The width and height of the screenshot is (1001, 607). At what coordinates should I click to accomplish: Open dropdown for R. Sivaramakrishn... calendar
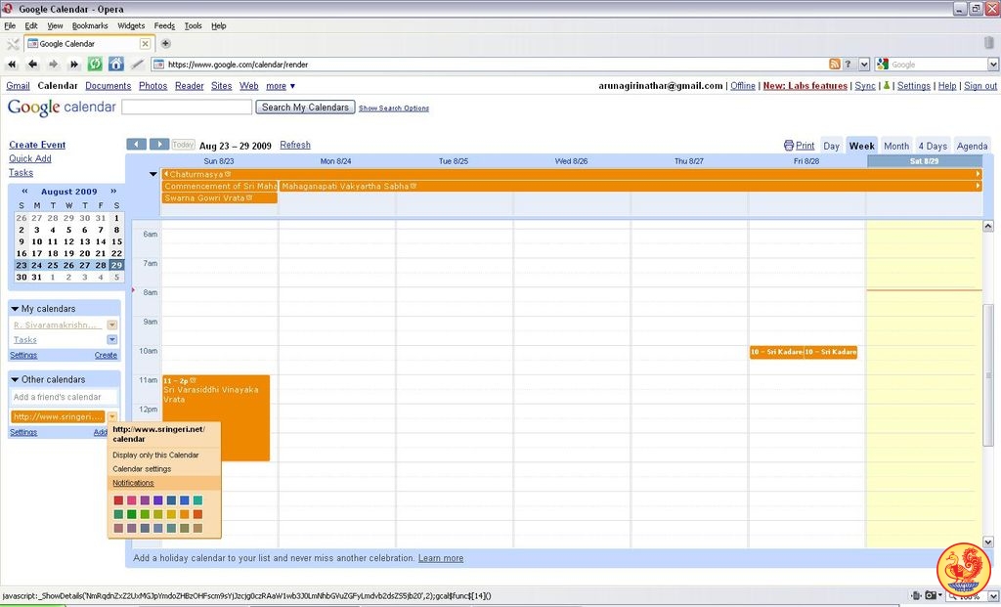point(111,325)
